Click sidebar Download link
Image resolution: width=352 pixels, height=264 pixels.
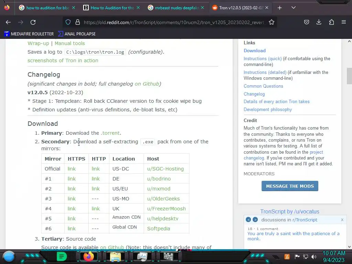[x=255, y=51]
